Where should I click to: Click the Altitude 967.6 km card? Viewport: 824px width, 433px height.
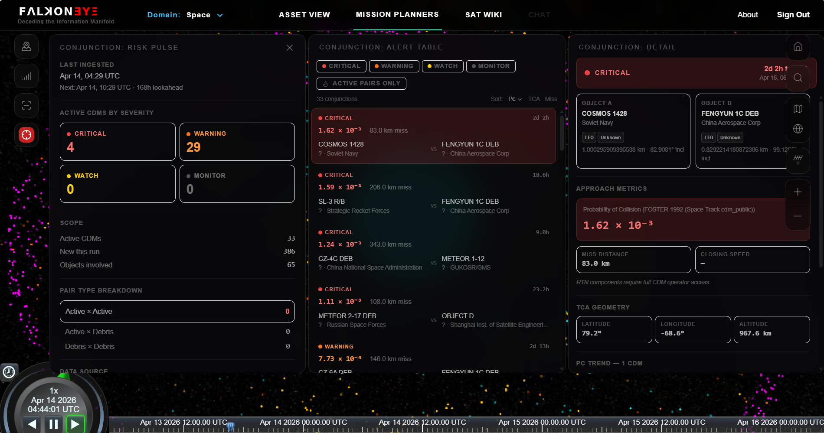[772, 329]
